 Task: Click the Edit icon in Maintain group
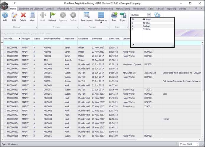(x=14, y=15)
